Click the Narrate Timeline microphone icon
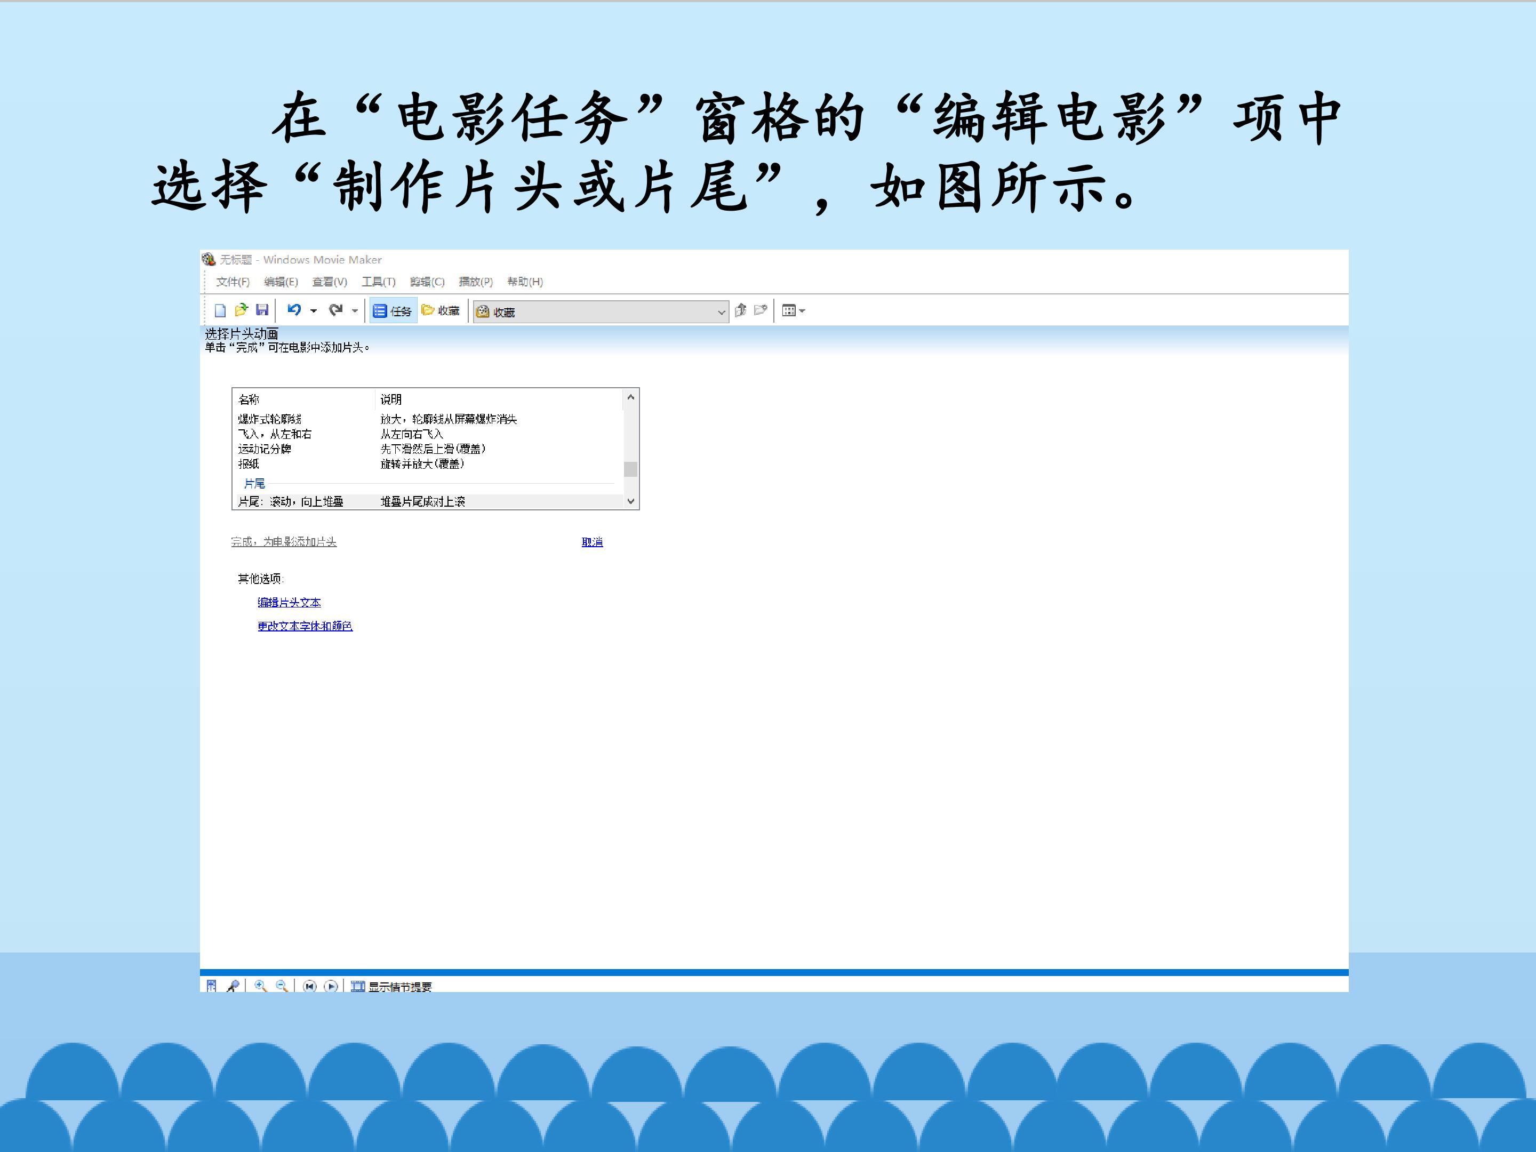 tap(233, 986)
